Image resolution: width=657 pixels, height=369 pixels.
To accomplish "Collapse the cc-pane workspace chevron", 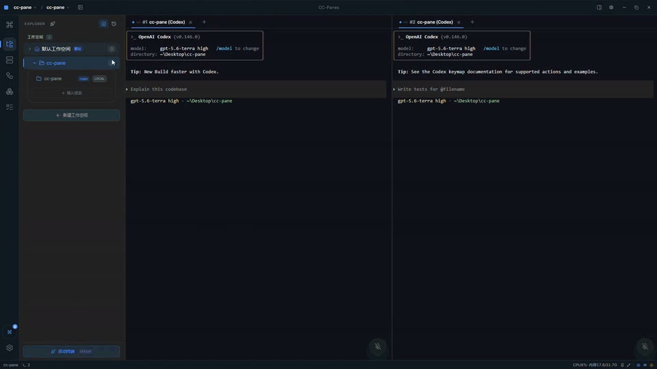I will click(x=34, y=63).
